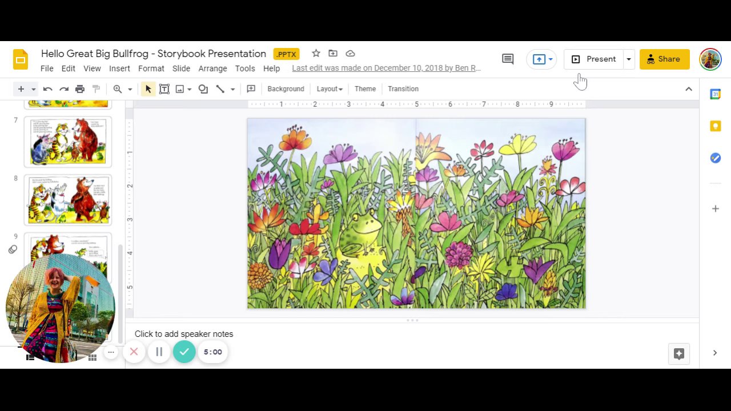Open the Tools menu
This screenshot has width=731, height=411.
coord(245,68)
